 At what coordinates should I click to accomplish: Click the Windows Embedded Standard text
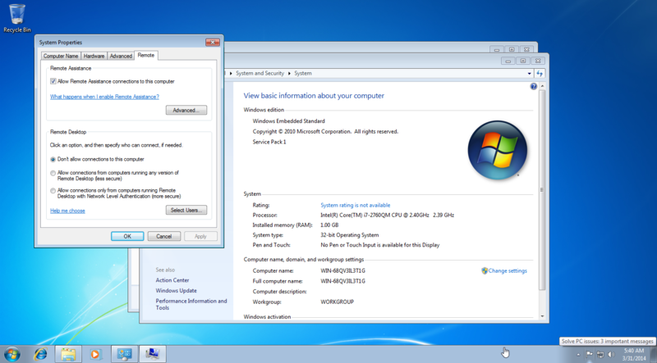pos(289,120)
